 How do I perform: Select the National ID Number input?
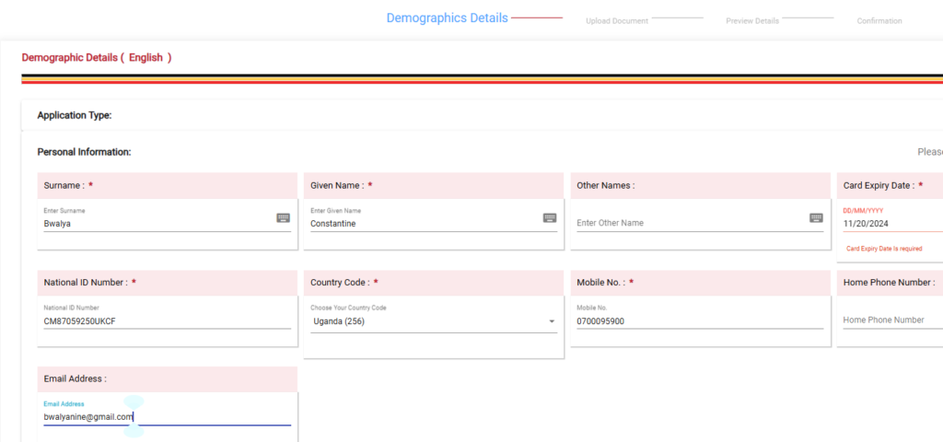tap(166, 320)
